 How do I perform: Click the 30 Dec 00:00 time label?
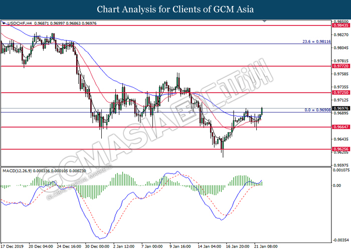pyautogui.click(x=97, y=246)
